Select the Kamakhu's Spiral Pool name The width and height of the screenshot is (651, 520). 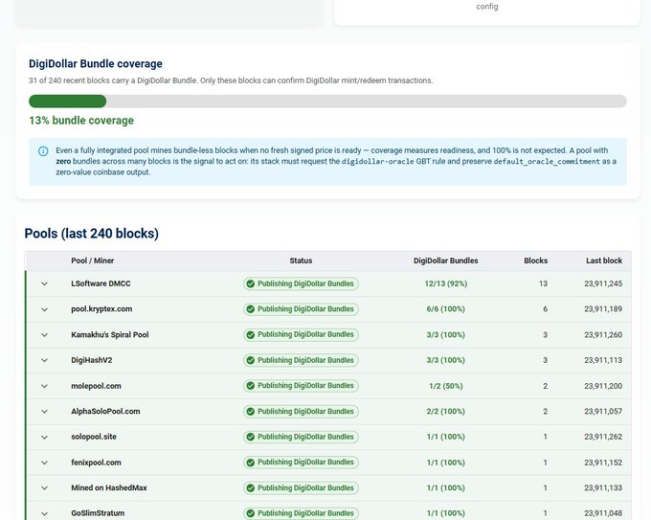pos(110,335)
